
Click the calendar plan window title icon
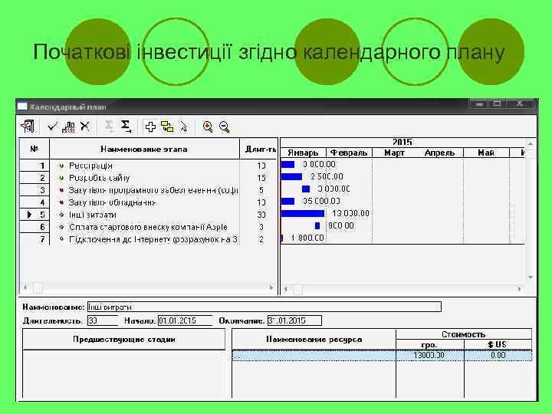coord(22,106)
